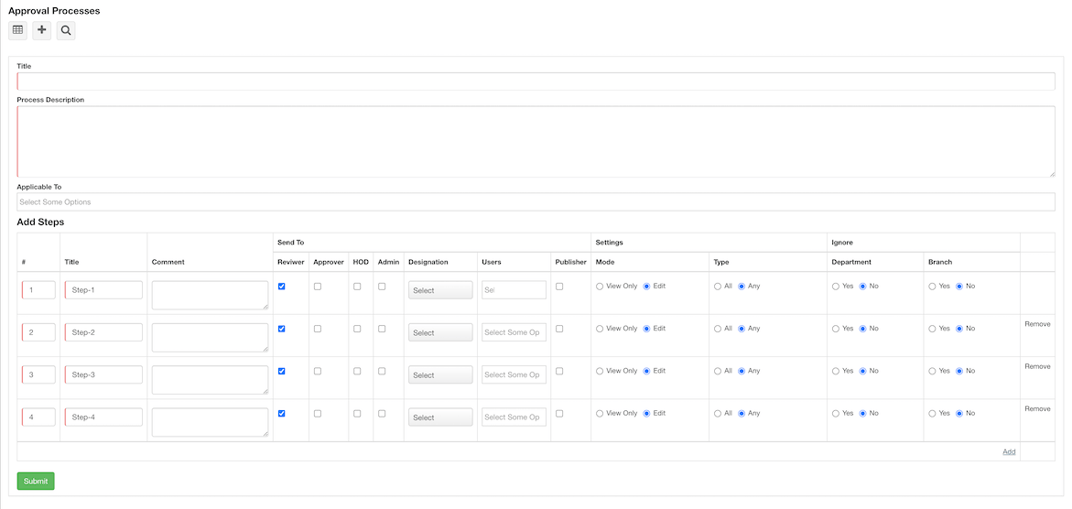Viewport: 1072px width, 509px height.
Task: Check Publisher checkbox for Step-4
Action: [559, 414]
